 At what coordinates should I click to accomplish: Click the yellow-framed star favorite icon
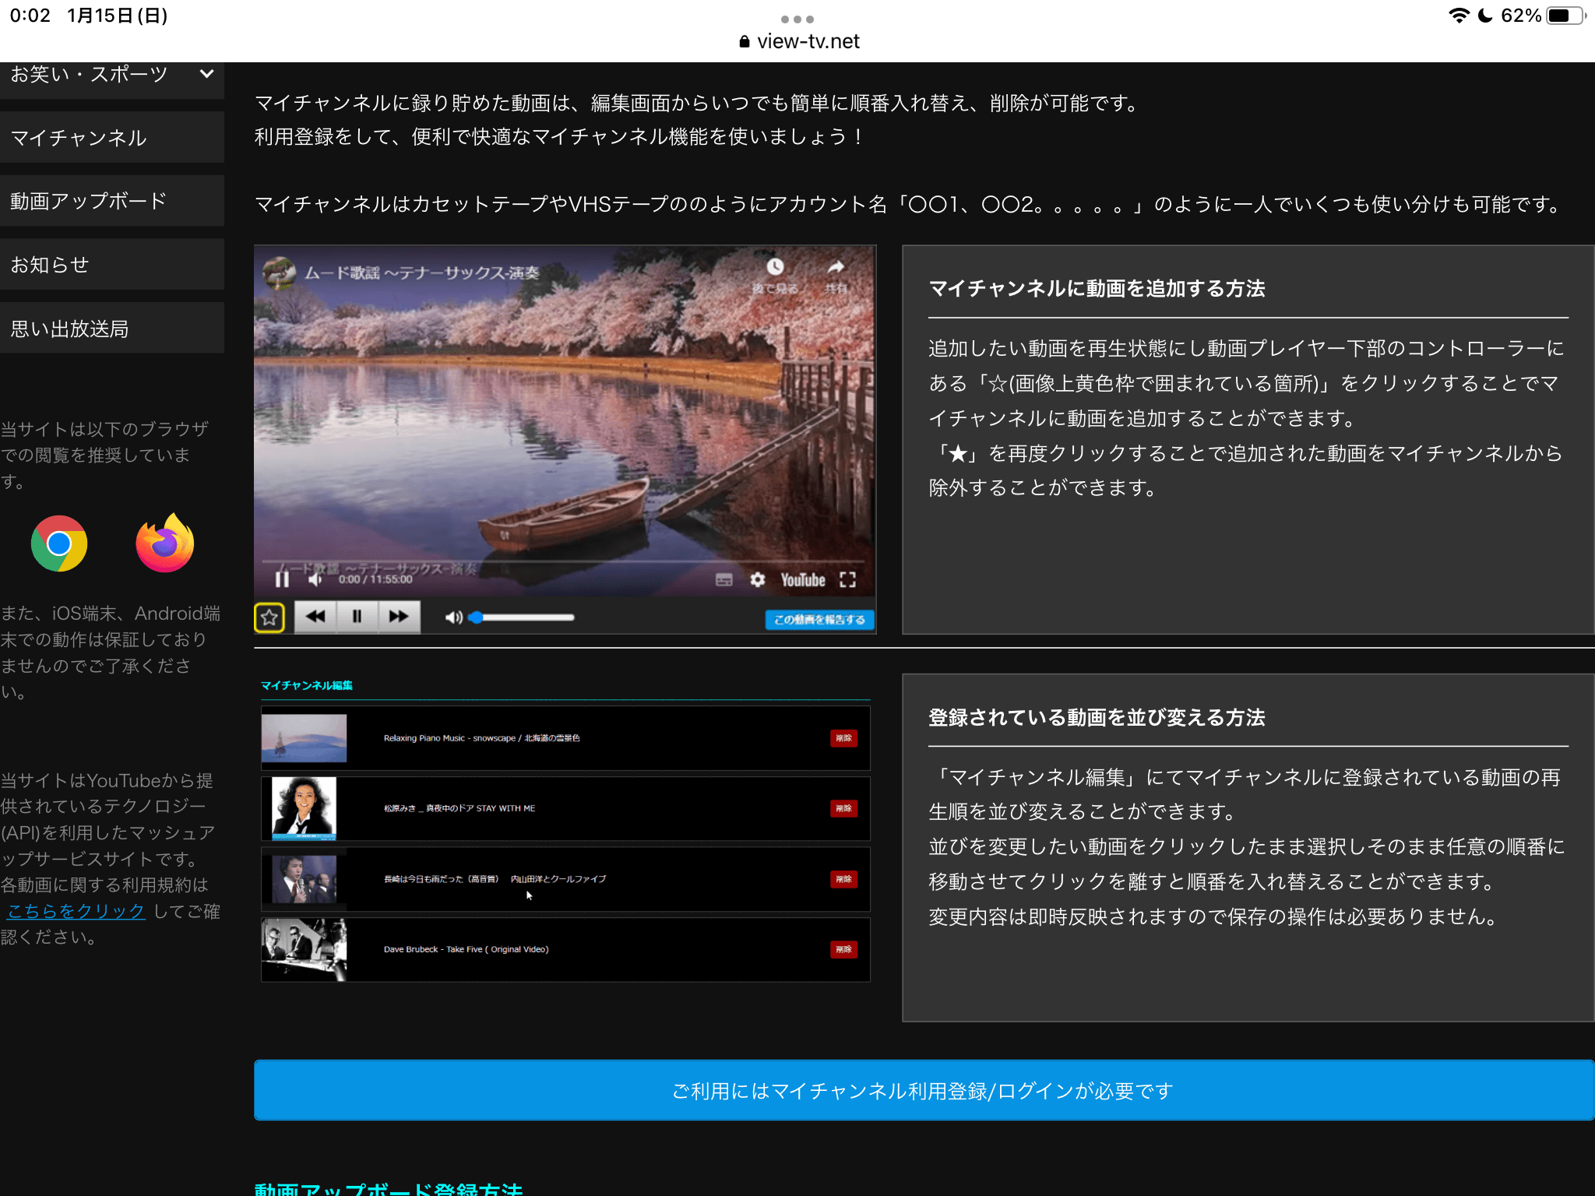point(269,617)
